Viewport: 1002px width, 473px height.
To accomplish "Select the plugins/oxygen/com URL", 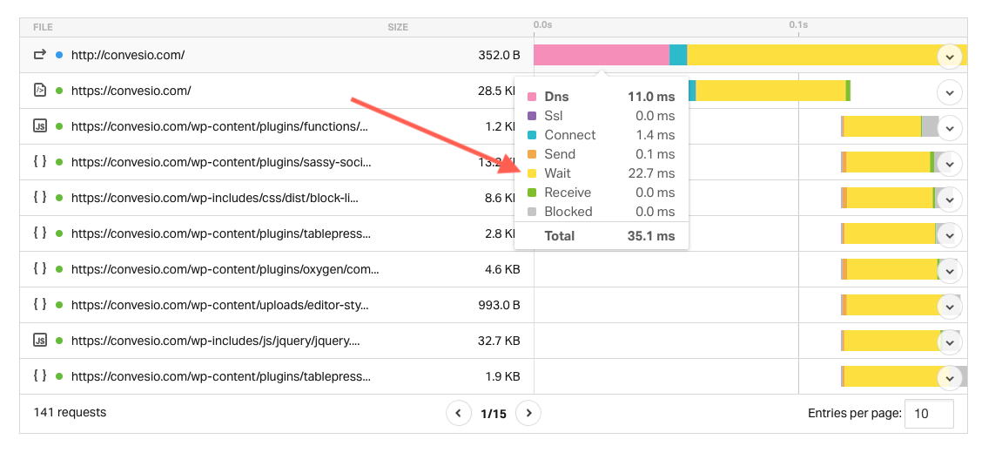I will coord(225,270).
